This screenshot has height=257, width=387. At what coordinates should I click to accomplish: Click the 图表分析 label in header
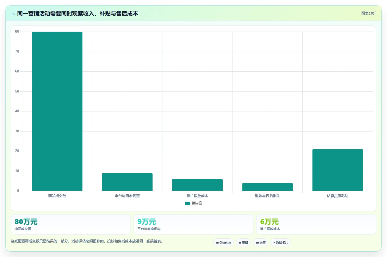coord(368,13)
